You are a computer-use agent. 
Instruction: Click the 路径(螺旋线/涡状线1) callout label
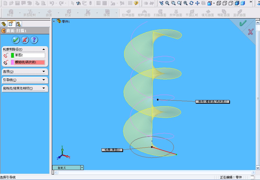pos(213,102)
